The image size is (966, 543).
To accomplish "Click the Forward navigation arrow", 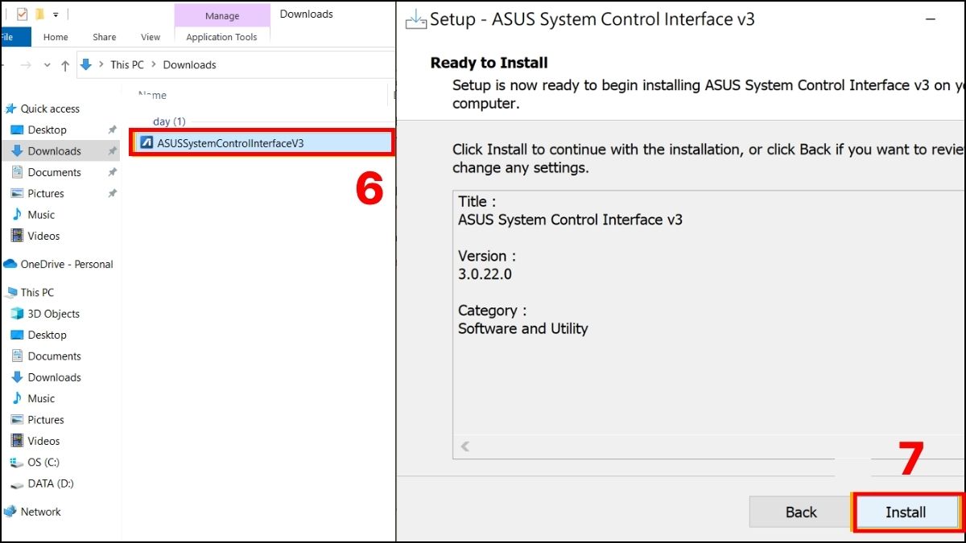I will click(x=26, y=65).
